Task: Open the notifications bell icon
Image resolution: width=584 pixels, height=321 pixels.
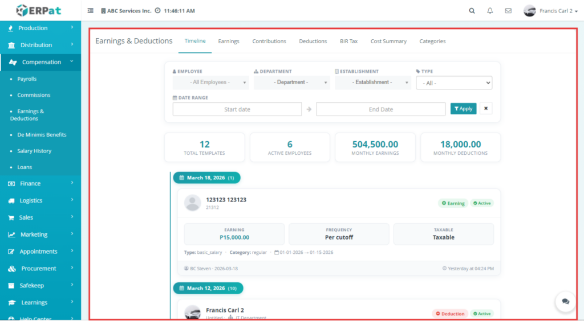Action: [x=490, y=11]
